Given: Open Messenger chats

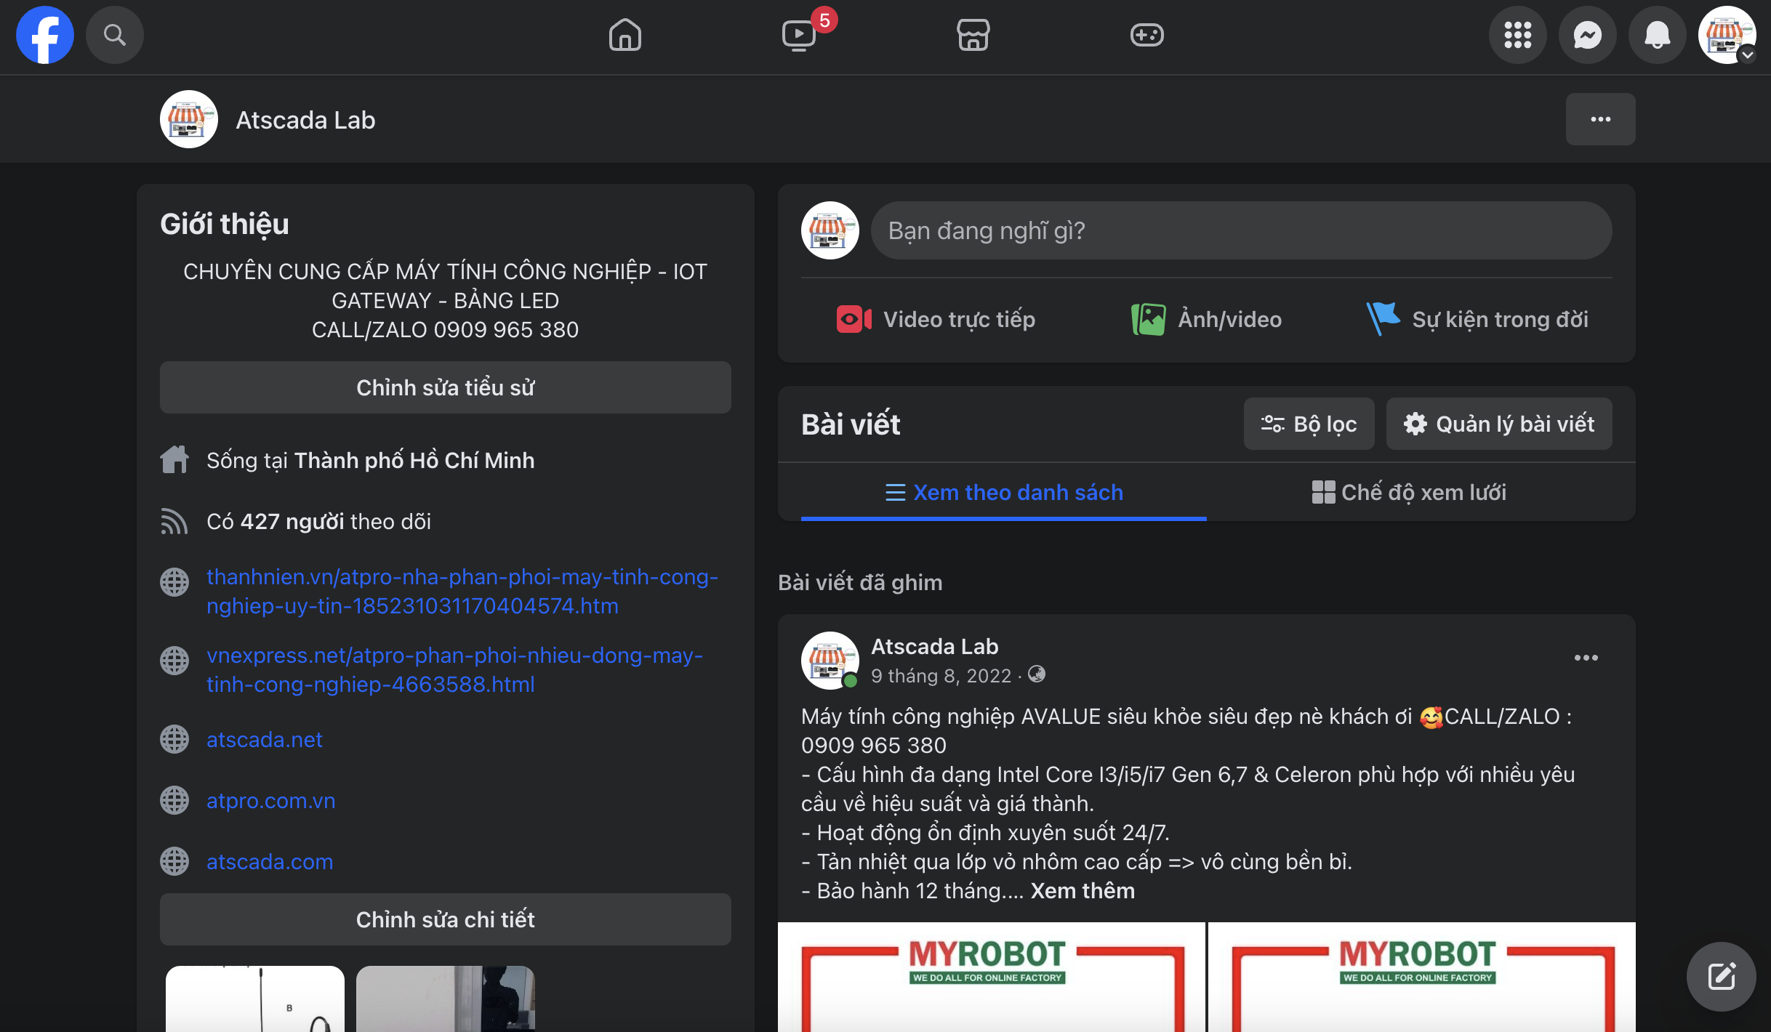Looking at the screenshot, I should 1587,35.
